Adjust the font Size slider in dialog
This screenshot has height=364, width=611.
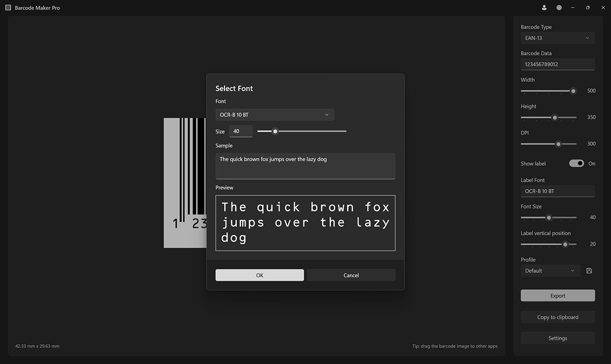(x=302, y=131)
